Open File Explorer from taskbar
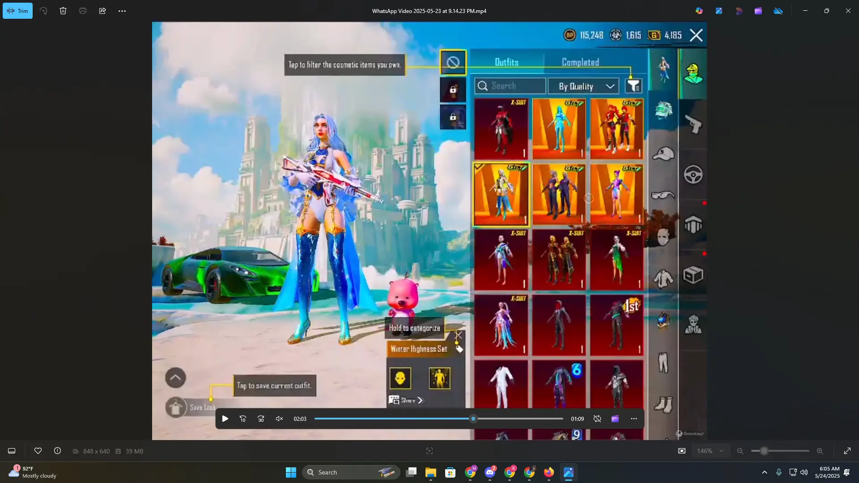The image size is (859, 483). 431,472
